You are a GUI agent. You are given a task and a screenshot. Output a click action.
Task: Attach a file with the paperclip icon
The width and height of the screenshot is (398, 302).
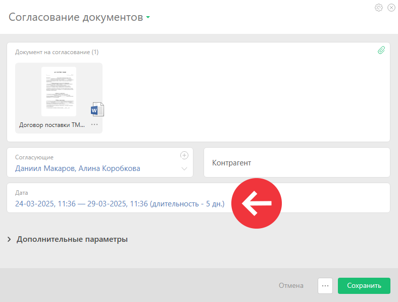pos(381,50)
